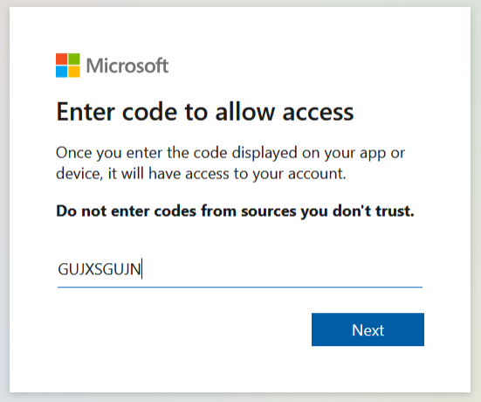Click the Microsoft four-square logo
The width and height of the screenshot is (481, 402).
(x=68, y=66)
